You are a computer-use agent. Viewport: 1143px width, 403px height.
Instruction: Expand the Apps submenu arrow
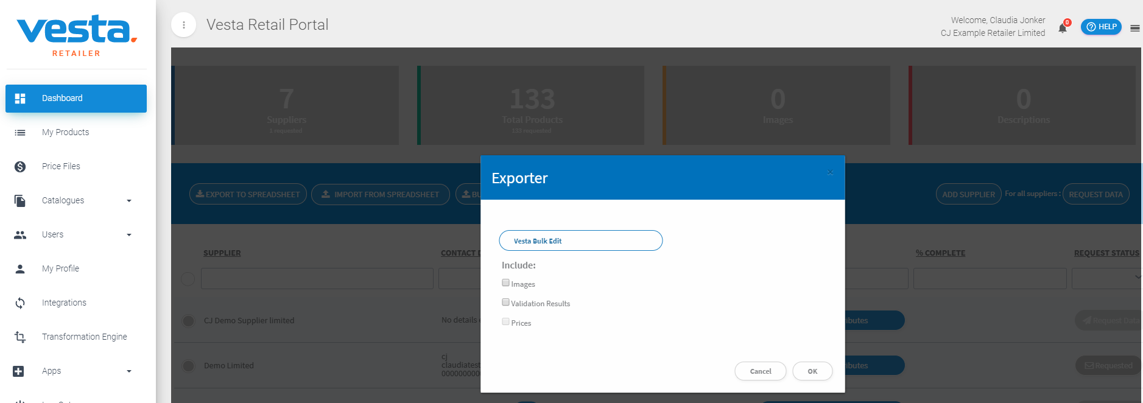point(128,371)
